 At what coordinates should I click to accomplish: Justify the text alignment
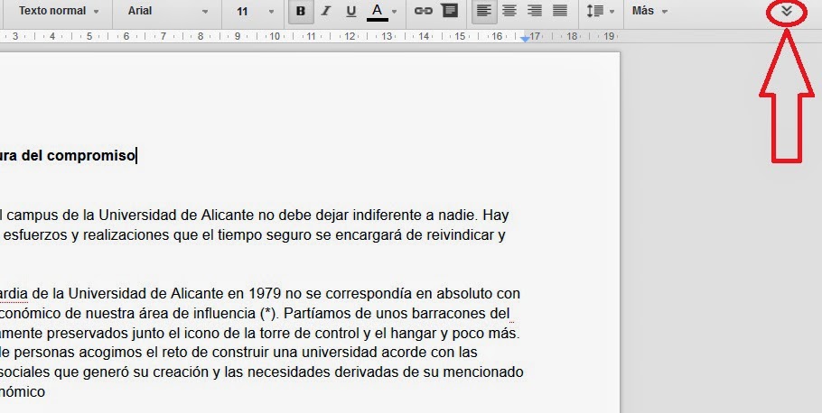pyautogui.click(x=560, y=11)
